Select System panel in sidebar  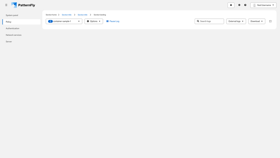click(x=21, y=15)
